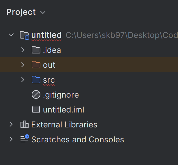
Task: Click the Scratches and Consoles clock icon
Action: tap(25, 139)
